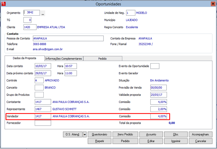Click the Validade proposta date field
This screenshot has height=149, width=217.
click(x=159, y=95)
